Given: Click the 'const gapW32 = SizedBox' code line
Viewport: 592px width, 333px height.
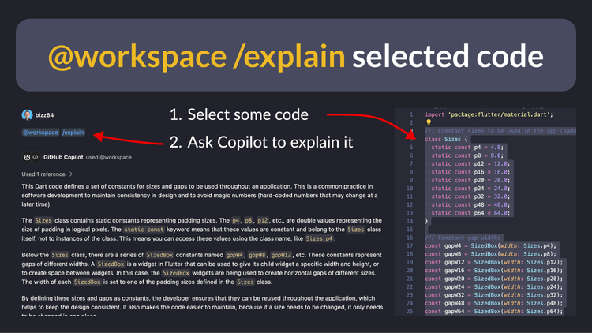Looking at the screenshot, I should 494,295.
